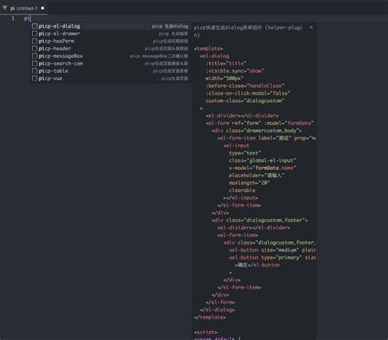Choose picp-table suggestion label

(53, 71)
